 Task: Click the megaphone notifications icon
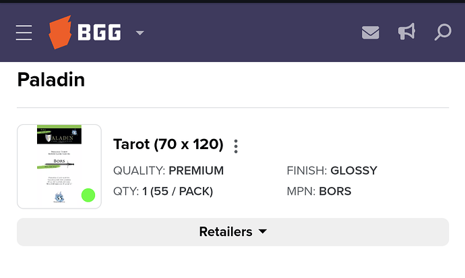pyautogui.click(x=406, y=32)
